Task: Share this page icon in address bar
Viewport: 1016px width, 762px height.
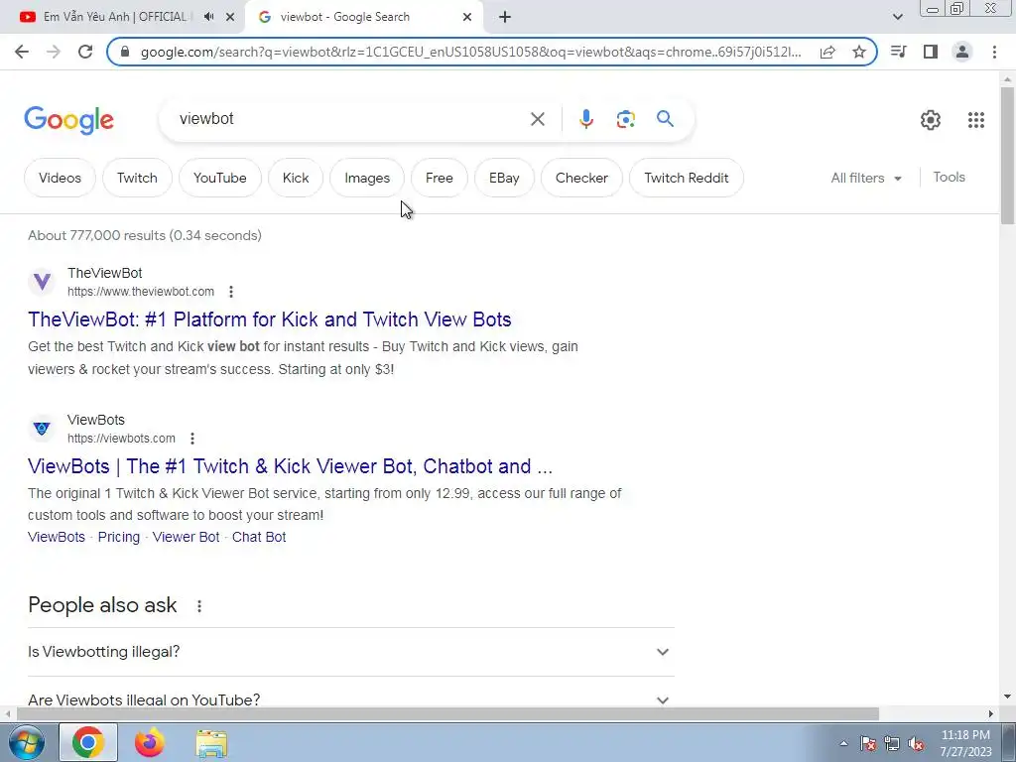Action: [x=827, y=52]
